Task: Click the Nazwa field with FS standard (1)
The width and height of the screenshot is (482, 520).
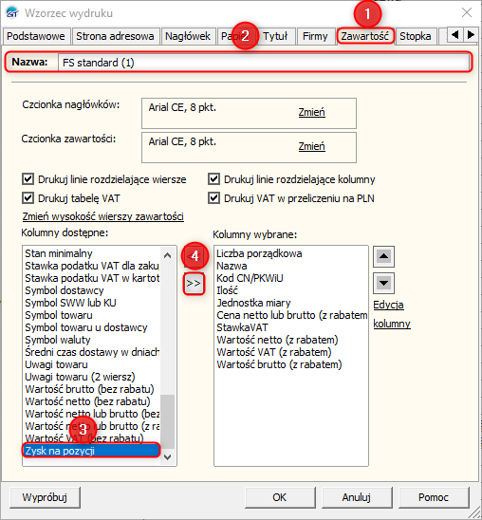Action: coord(264,63)
